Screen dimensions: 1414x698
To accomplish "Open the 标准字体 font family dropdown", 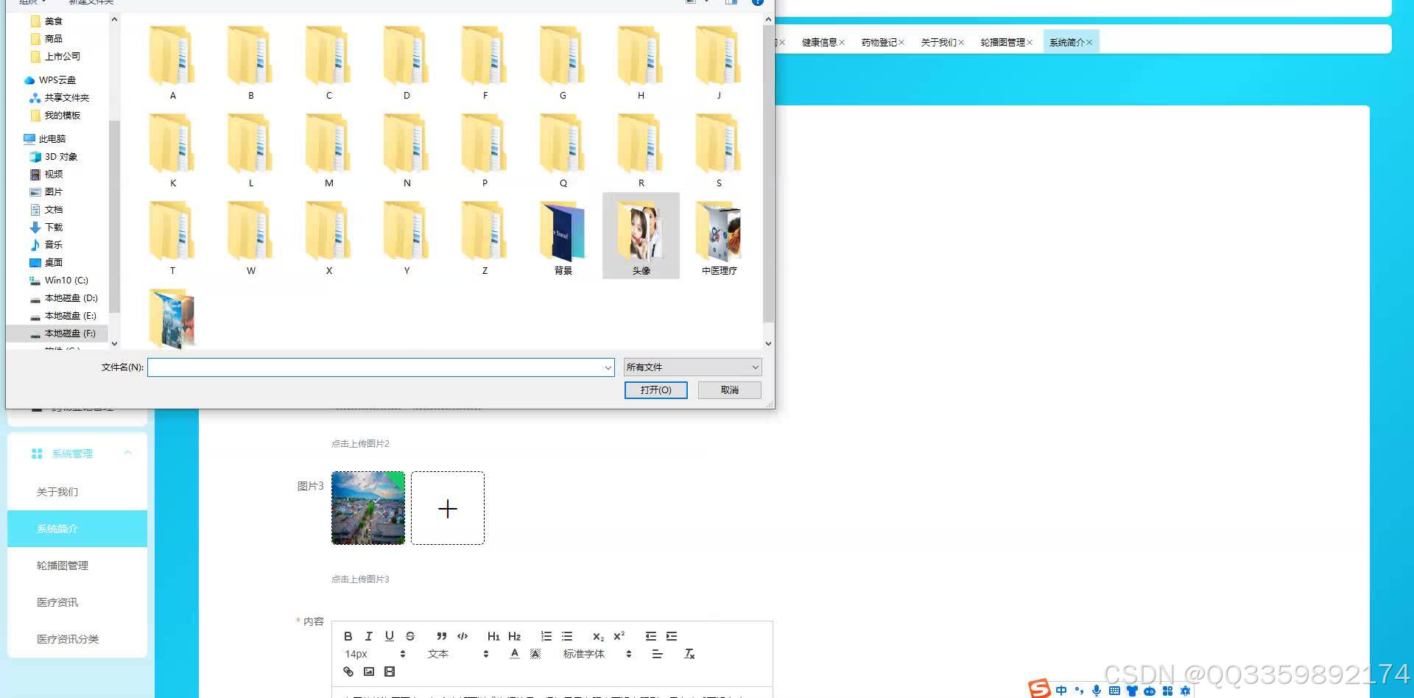I will click(597, 654).
